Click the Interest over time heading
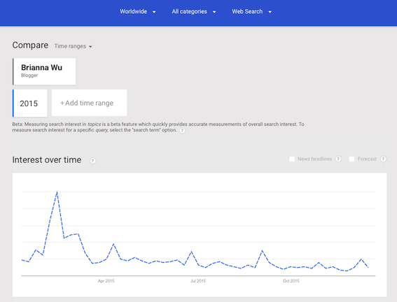This screenshot has height=302, width=397. pos(47,160)
